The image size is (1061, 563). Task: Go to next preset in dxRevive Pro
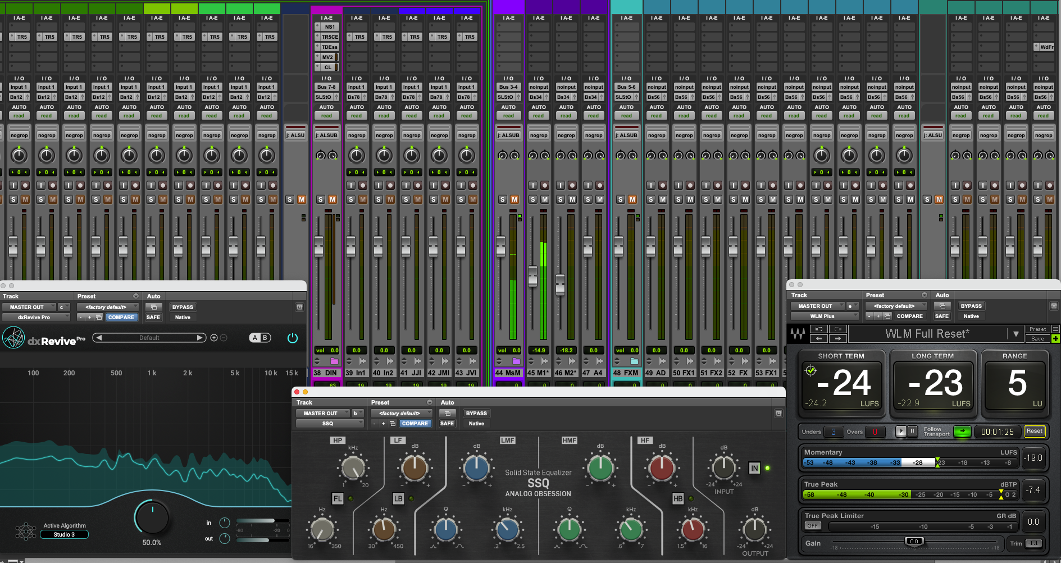[x=199, y=338]
